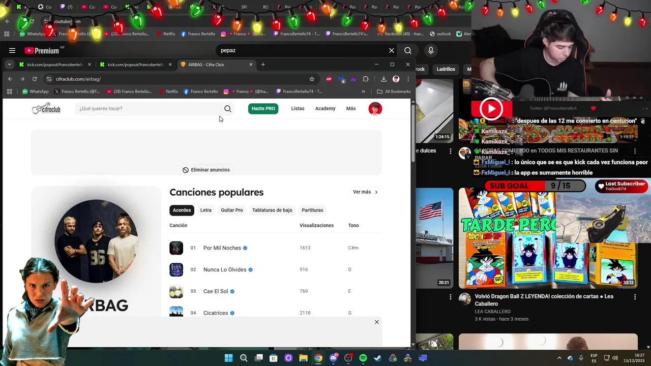The image size is (651, 366).
Task: Click the cifraclub.com/airbag/ address bar
Action: click(181, 79)
